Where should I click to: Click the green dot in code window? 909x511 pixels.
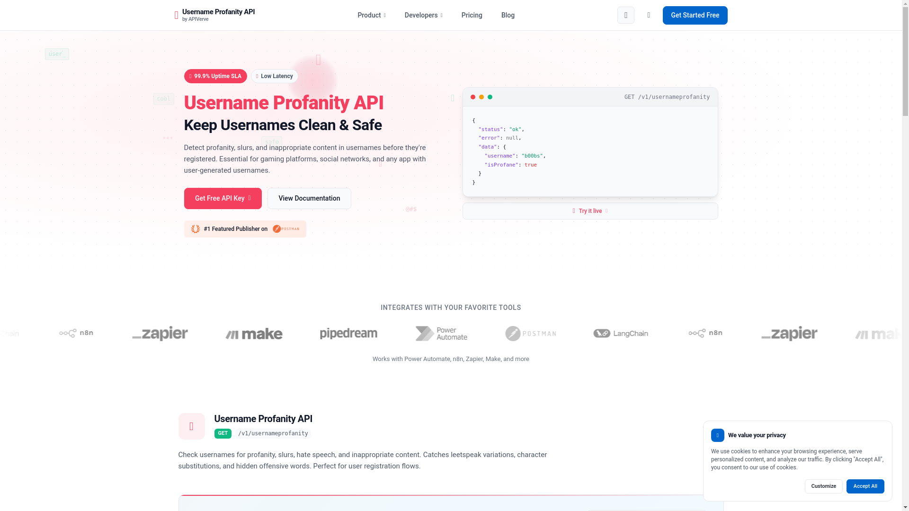(x=490, y=97)
